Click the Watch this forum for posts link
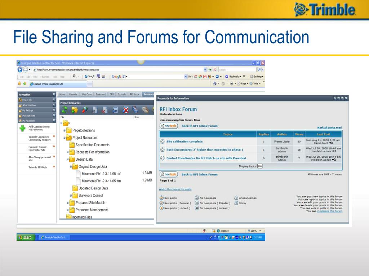Viewport: 369px width, 276px height. pyautogui.click(x=175, y=189)
